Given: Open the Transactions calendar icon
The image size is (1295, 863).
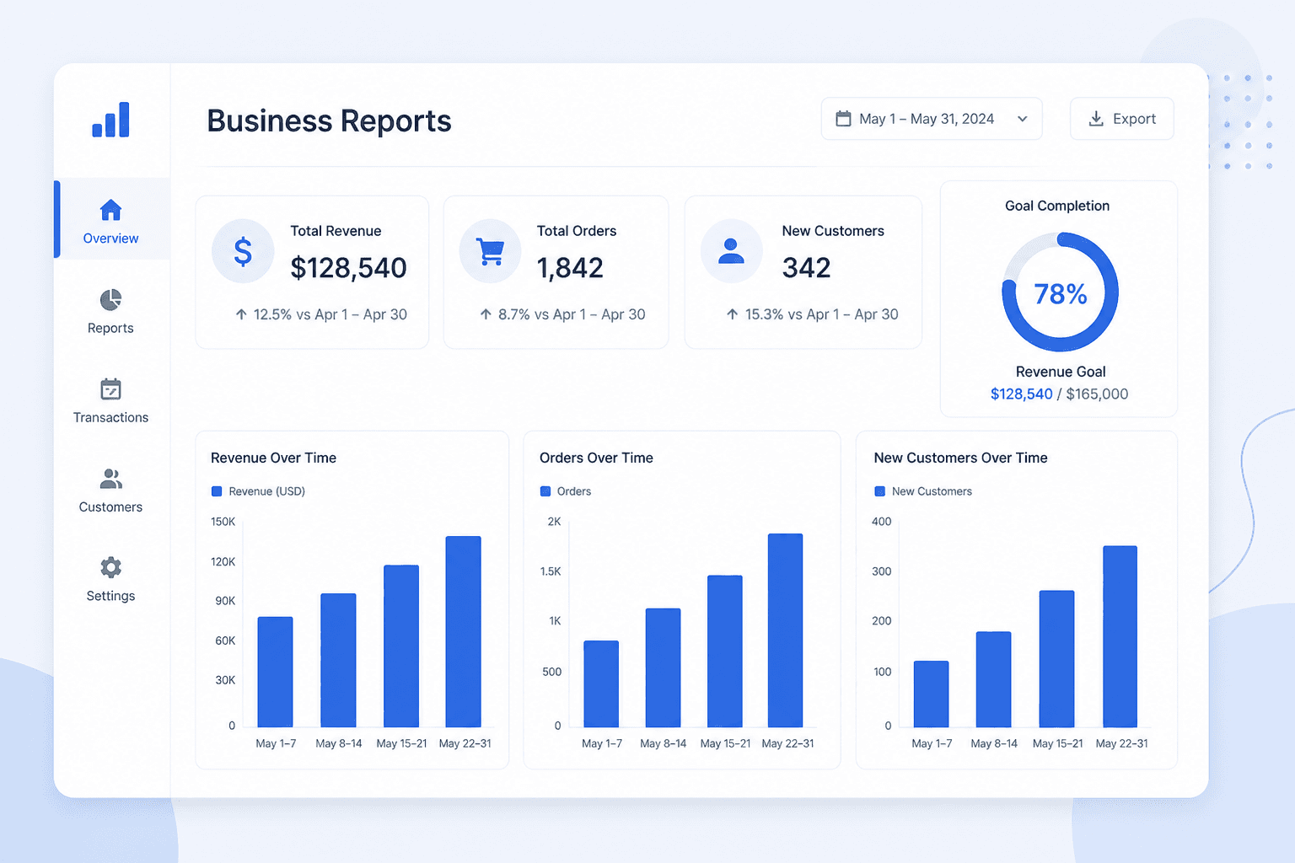Looking at the screenshot, I should [x=110, y=389].
